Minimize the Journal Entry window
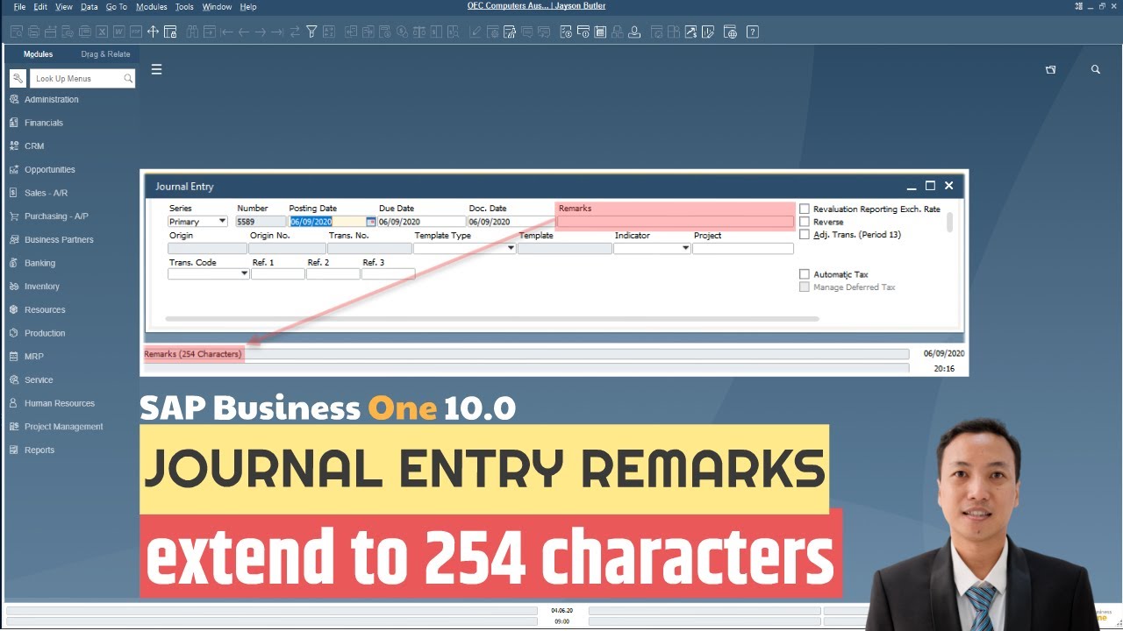The height and width of the screenshot is (631, 1123). click(x=912, y=186)
